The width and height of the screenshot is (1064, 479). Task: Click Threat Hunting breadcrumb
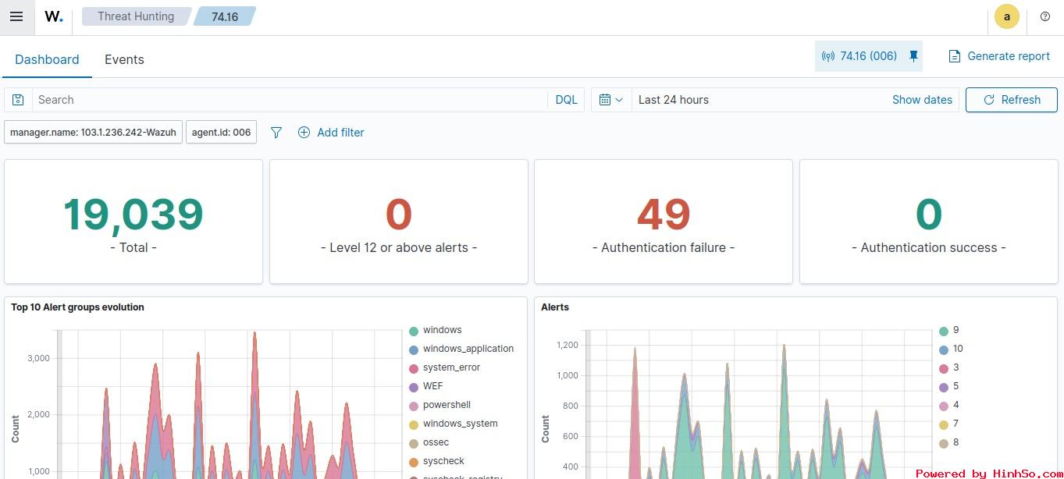pos(136,16)
